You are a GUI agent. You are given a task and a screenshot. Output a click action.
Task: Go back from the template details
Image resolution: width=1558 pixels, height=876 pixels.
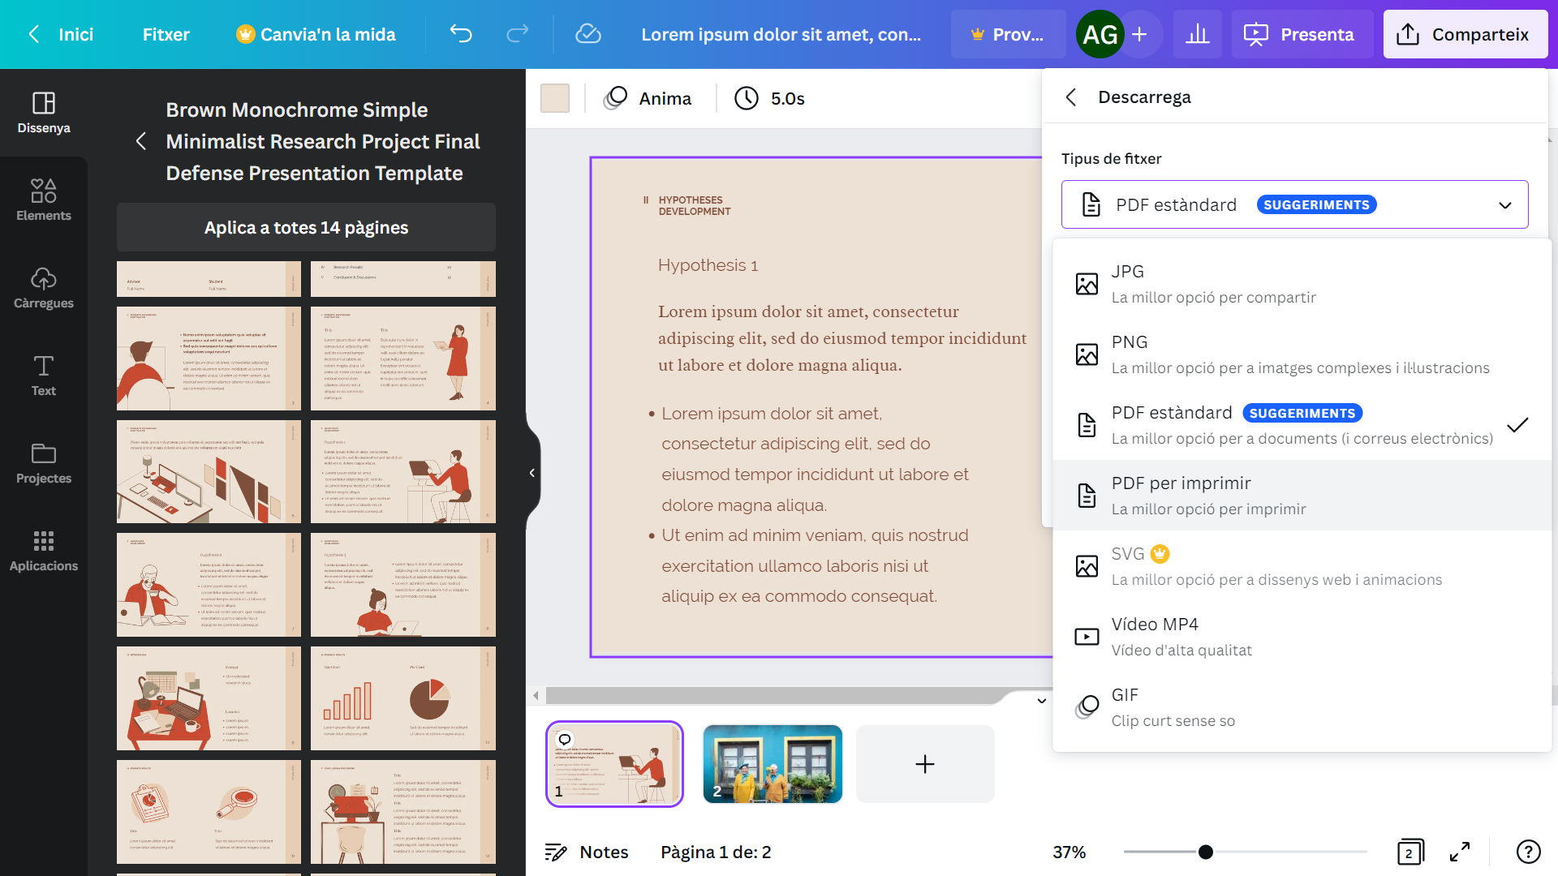[141, 141]
